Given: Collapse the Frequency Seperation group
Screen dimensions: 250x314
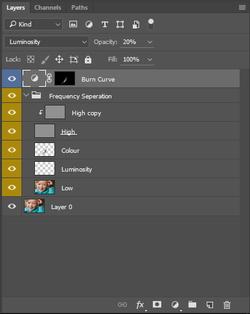Looking at the screenshot, I should 26,95.
